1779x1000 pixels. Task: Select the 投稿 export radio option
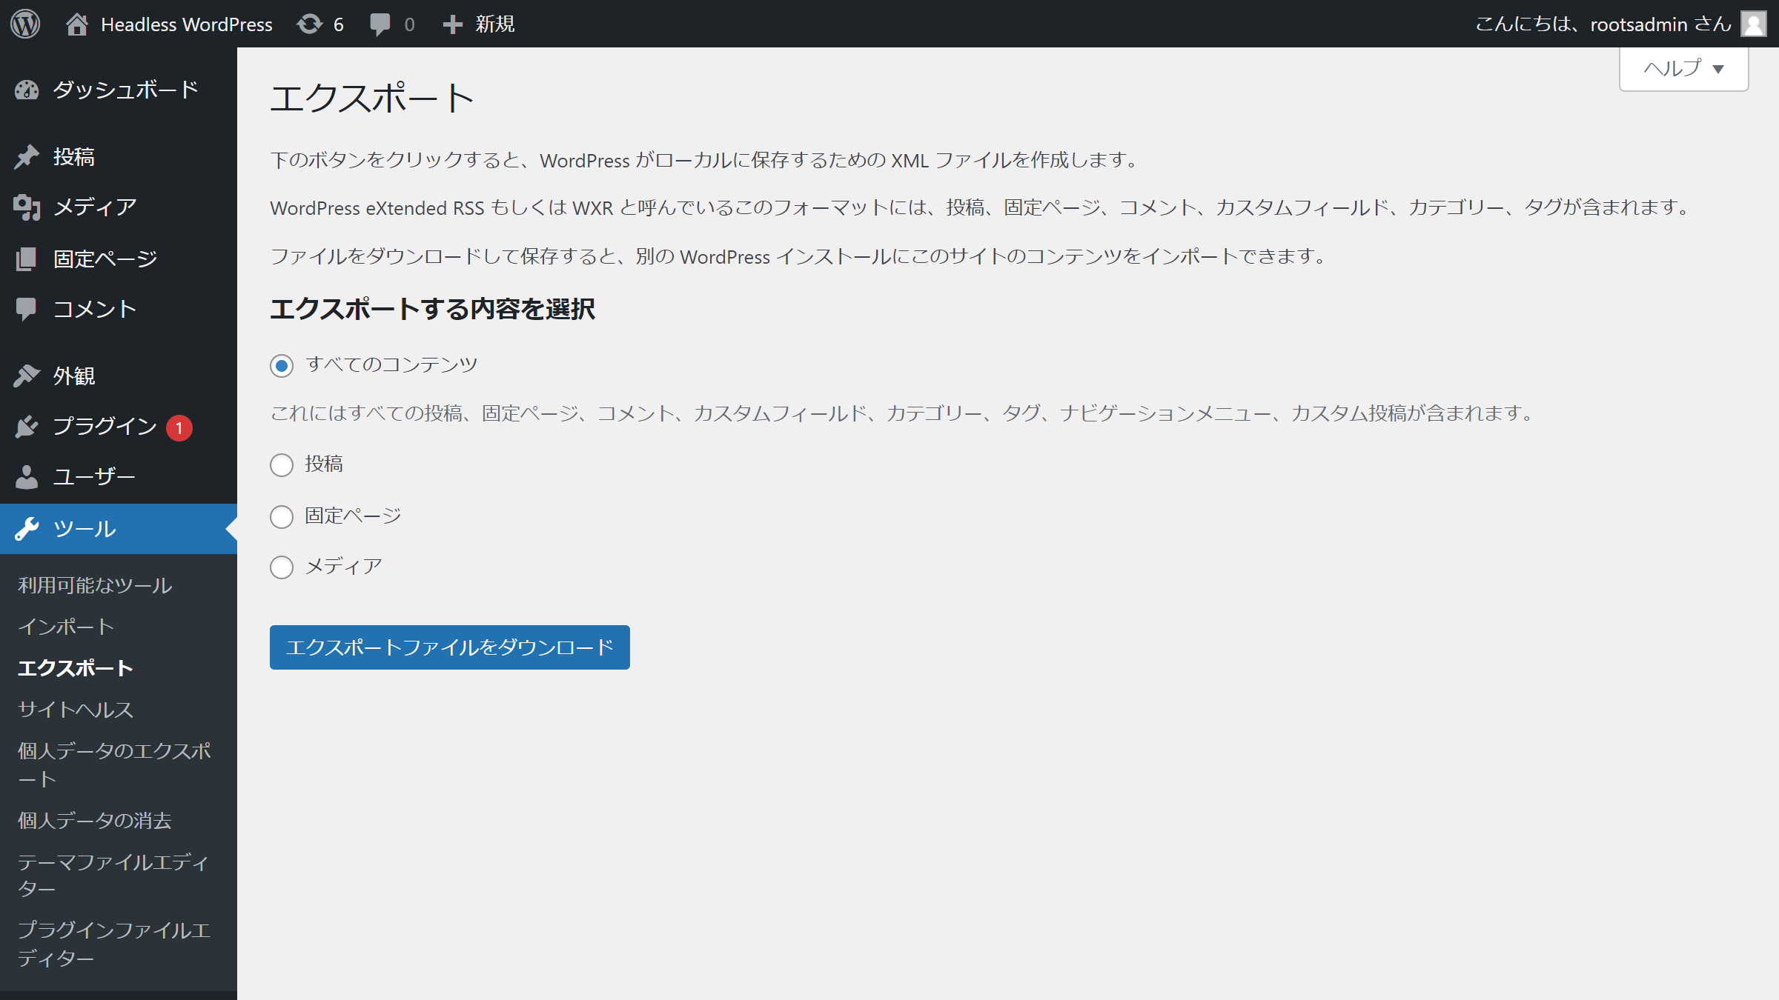tap(282, 465)
